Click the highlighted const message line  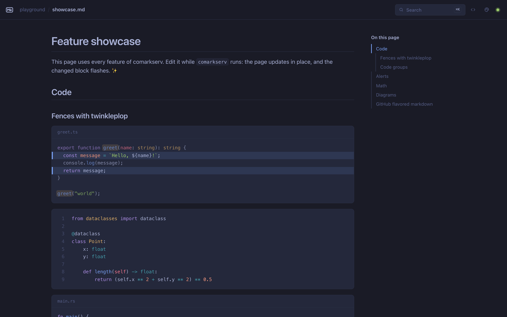point(203,155)
